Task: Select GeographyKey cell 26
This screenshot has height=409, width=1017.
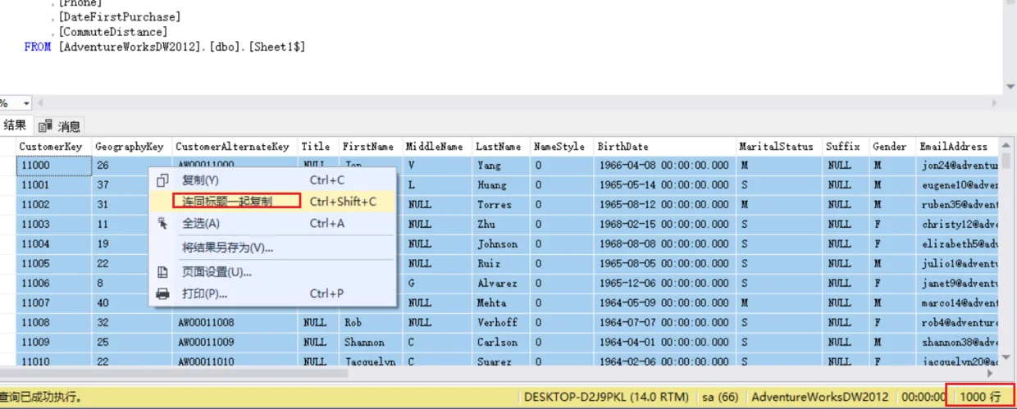Action: coord(131,165)
